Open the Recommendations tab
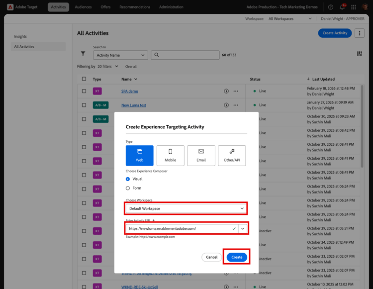Viewport: 373px width, 289px height. pos(135,7)
